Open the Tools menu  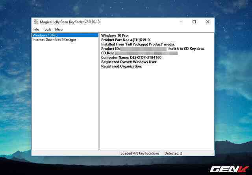coord(47,29)
